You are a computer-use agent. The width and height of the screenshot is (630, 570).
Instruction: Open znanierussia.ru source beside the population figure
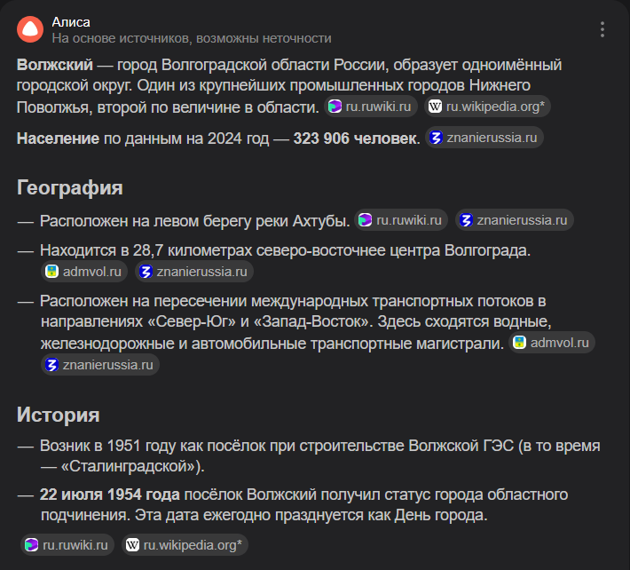[x=484, y=138]
